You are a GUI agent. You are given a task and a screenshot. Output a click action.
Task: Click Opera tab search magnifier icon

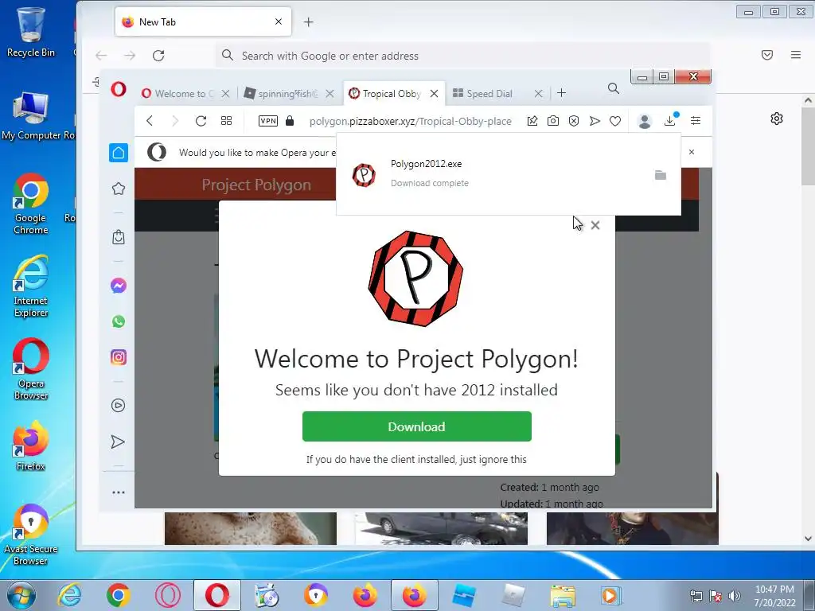(614, 89)
